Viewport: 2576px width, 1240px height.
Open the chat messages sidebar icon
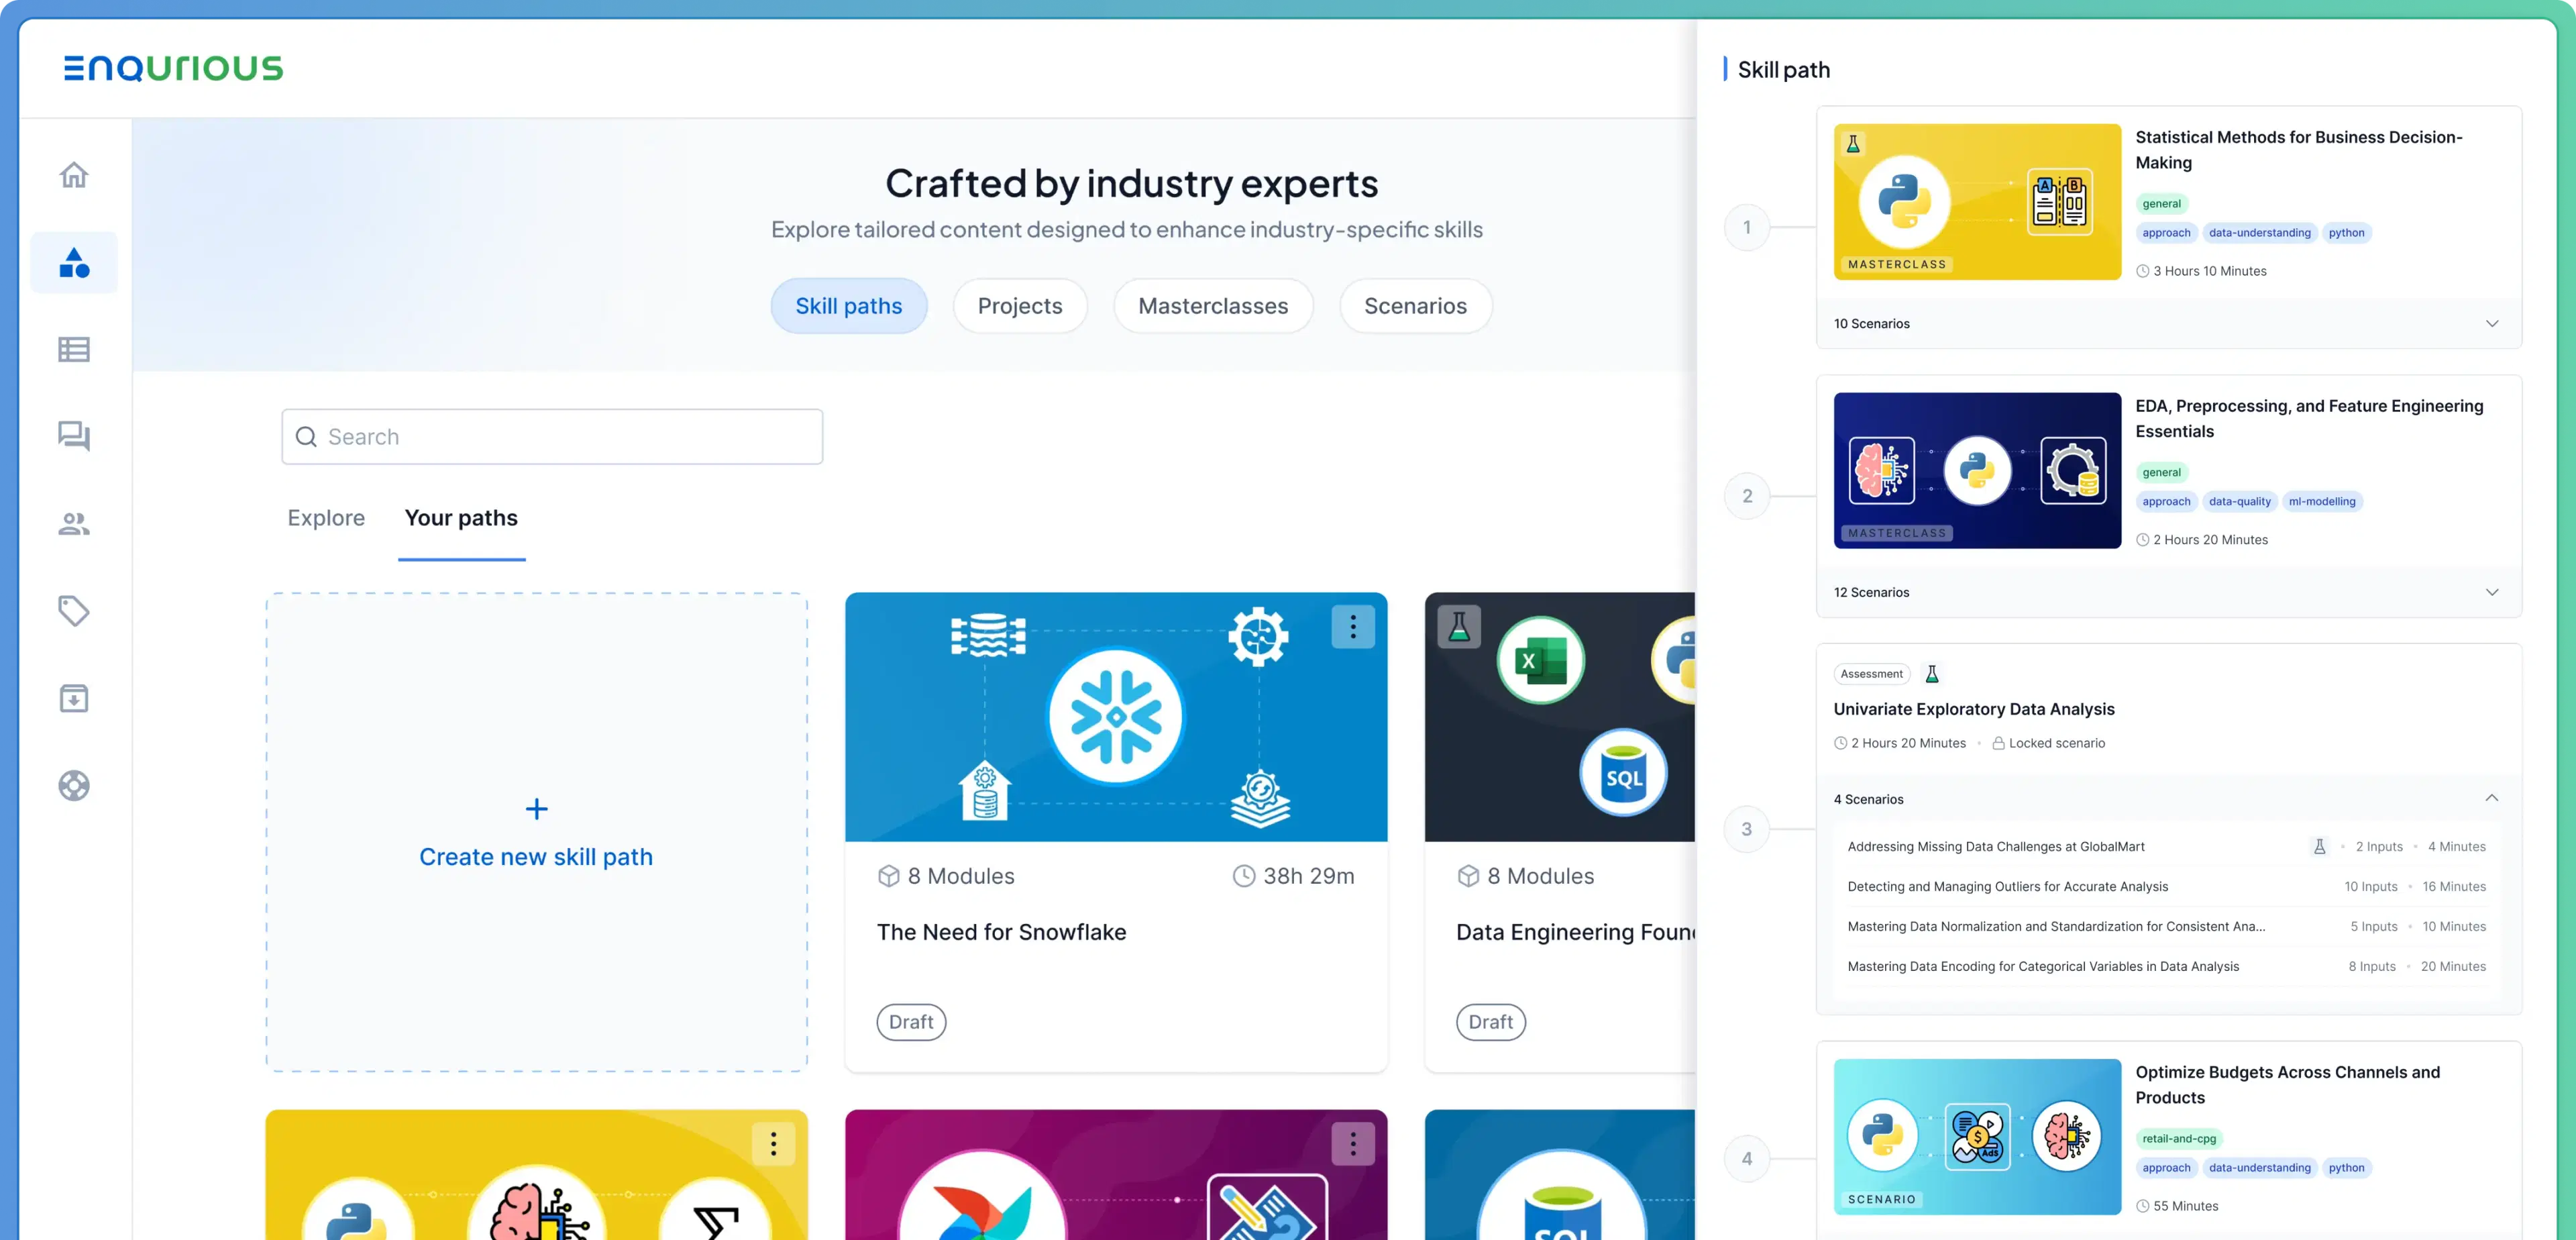point(74,436)
